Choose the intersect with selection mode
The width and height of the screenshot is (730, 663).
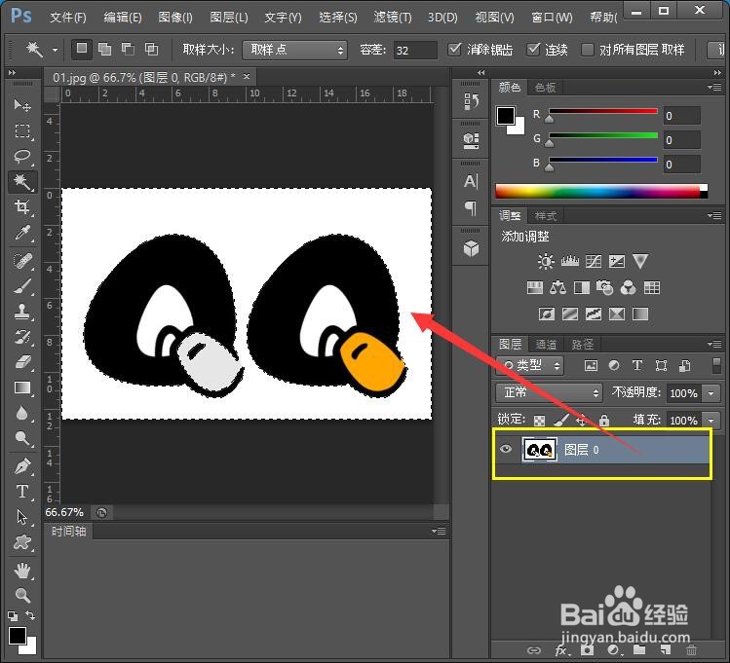click(151, 49)
